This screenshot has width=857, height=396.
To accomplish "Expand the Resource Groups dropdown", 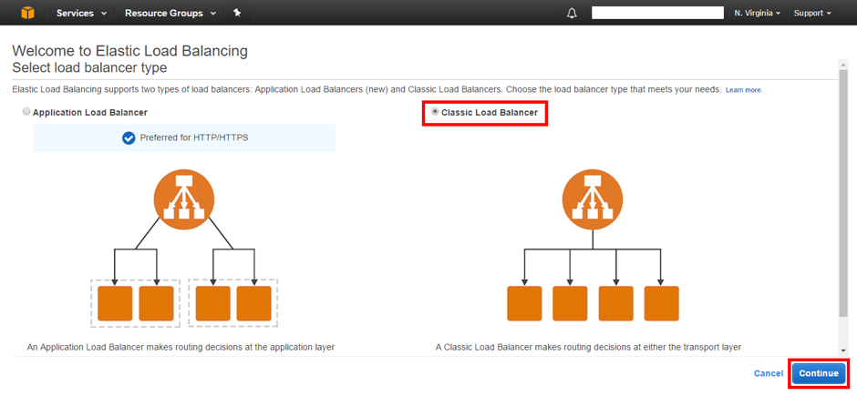I will (x=170, y=13).
